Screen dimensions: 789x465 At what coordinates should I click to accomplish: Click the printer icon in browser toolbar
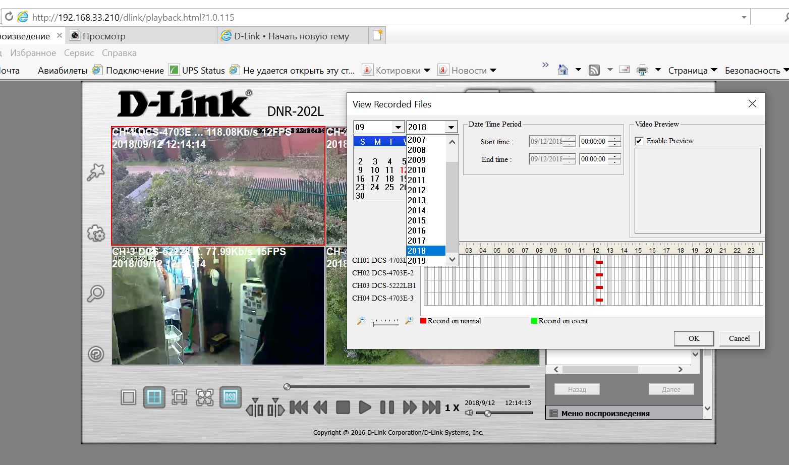pos(642,70)
